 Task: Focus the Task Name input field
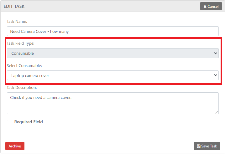click(112, 31)
